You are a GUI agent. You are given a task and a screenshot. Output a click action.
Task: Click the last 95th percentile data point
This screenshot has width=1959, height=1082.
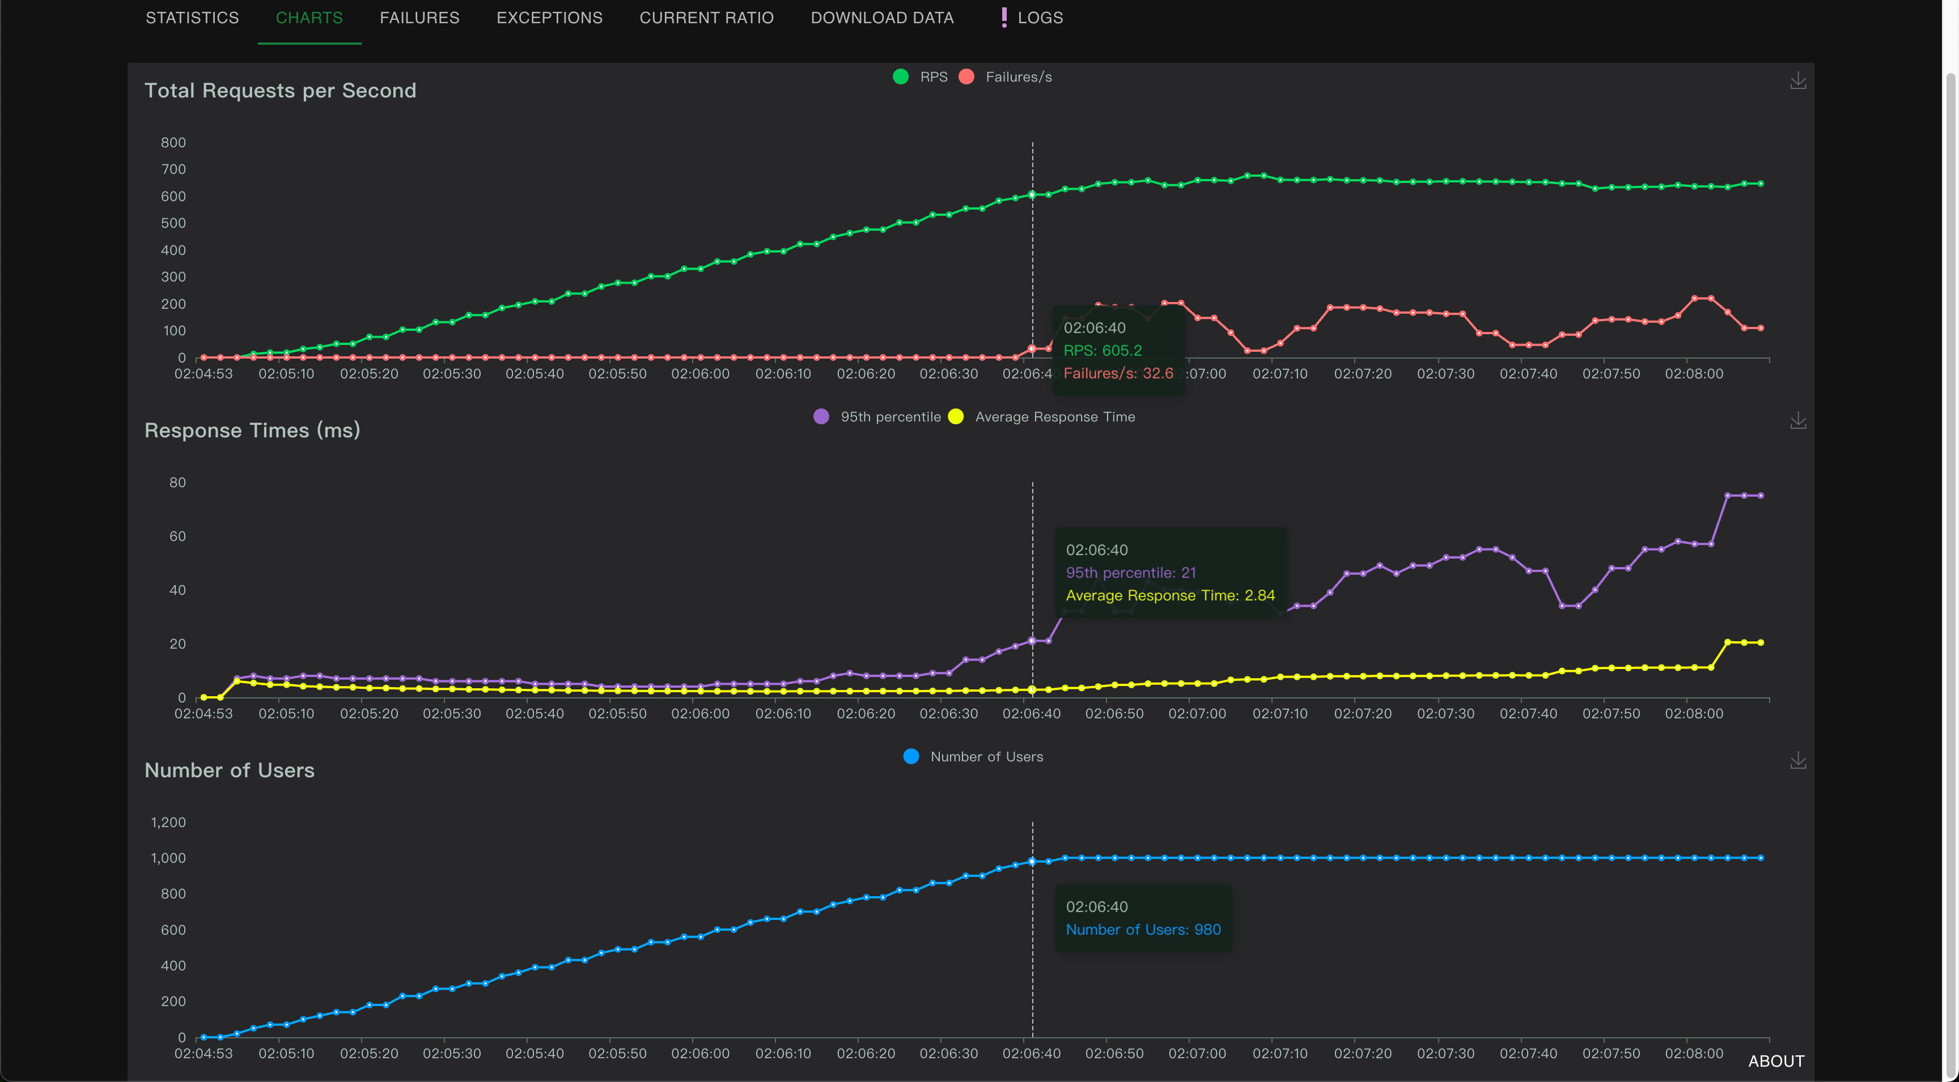click(1761, 496)
